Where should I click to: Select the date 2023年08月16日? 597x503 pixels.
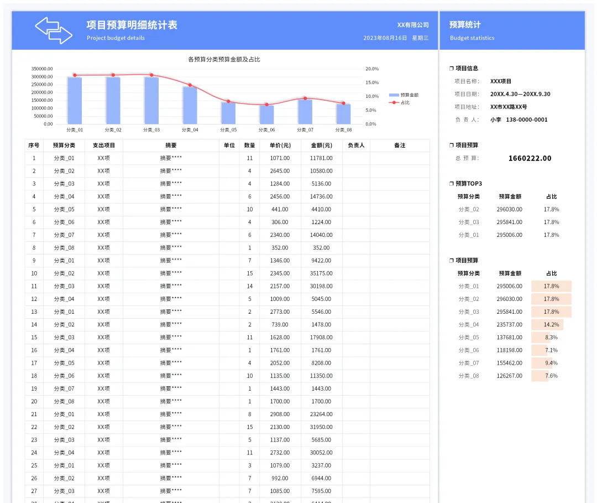[x=385, y=38]
